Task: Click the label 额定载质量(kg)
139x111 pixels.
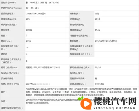Action: pos(78,25)
